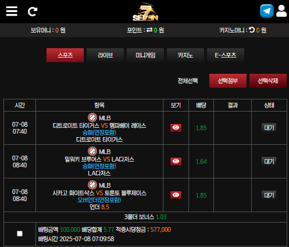Open the hamburger menu
Screen dimensions: 289x247
tap(12, 11)
